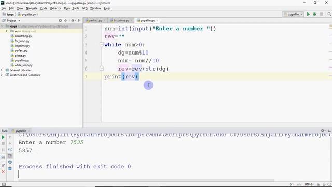Open the VCS menu
Screen dimensions: 332x187
tap(85, 8)
